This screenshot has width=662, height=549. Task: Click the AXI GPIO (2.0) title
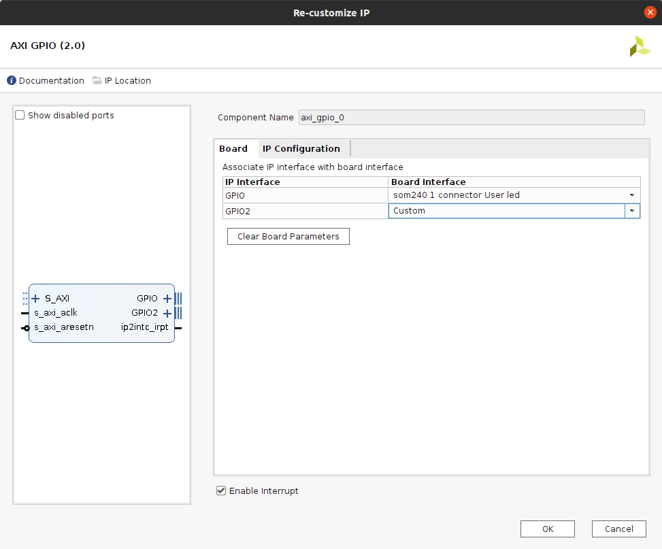pyautogui.click(x=48, y=45)
